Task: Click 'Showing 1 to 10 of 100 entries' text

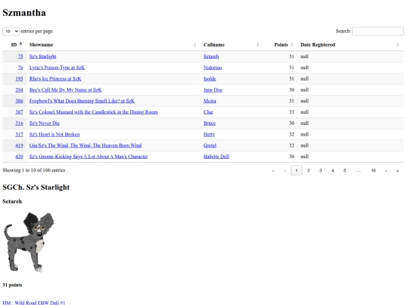Action: (x=34, y=170)
